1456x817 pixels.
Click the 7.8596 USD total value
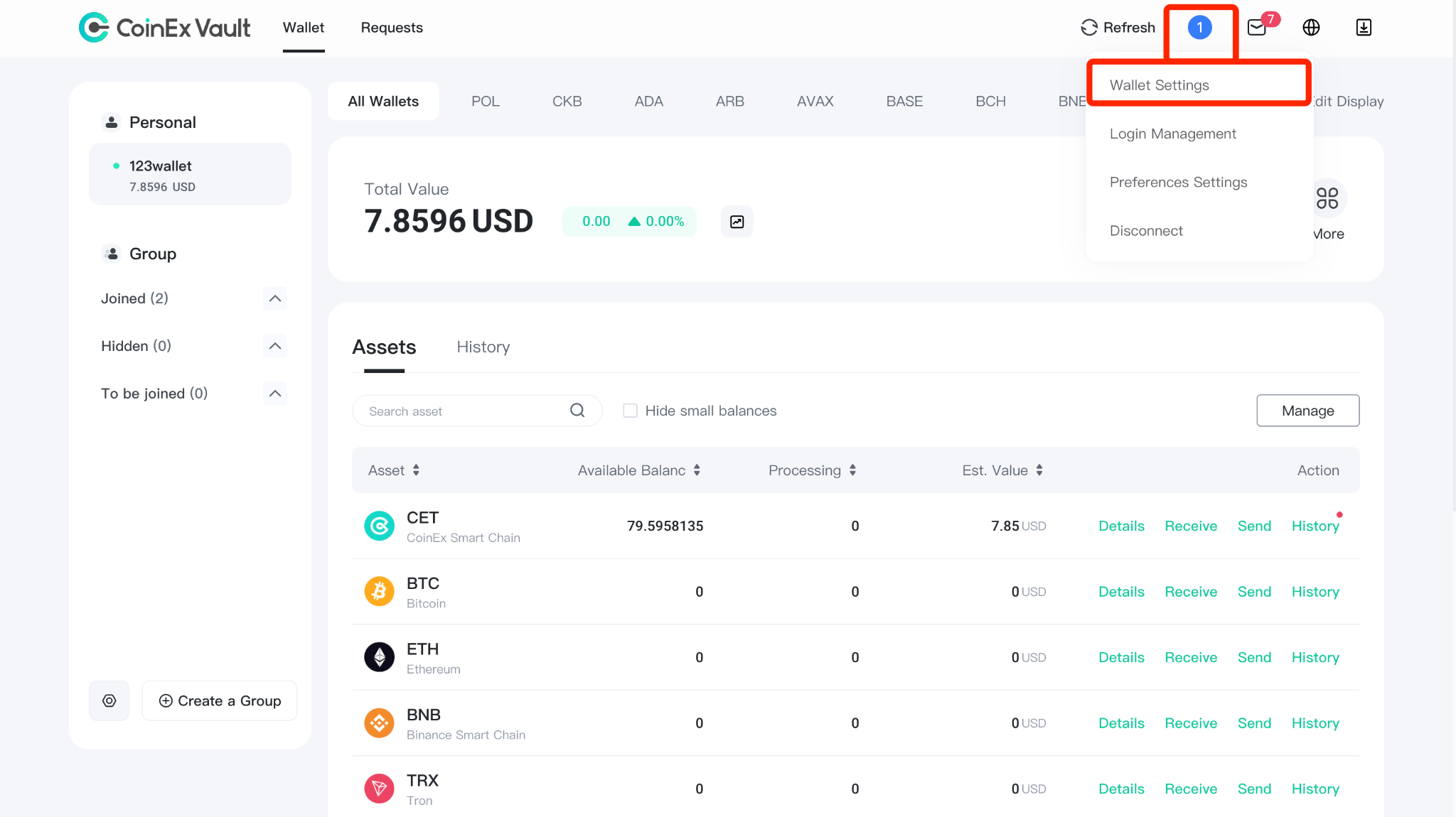click(x=449, y=221)
